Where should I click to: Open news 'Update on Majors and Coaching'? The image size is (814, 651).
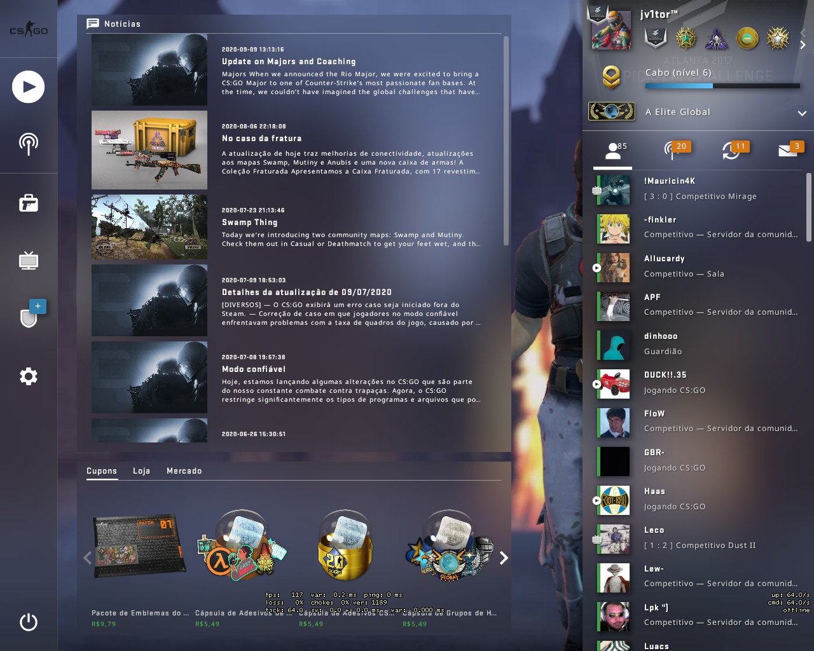tap(289, 62)
